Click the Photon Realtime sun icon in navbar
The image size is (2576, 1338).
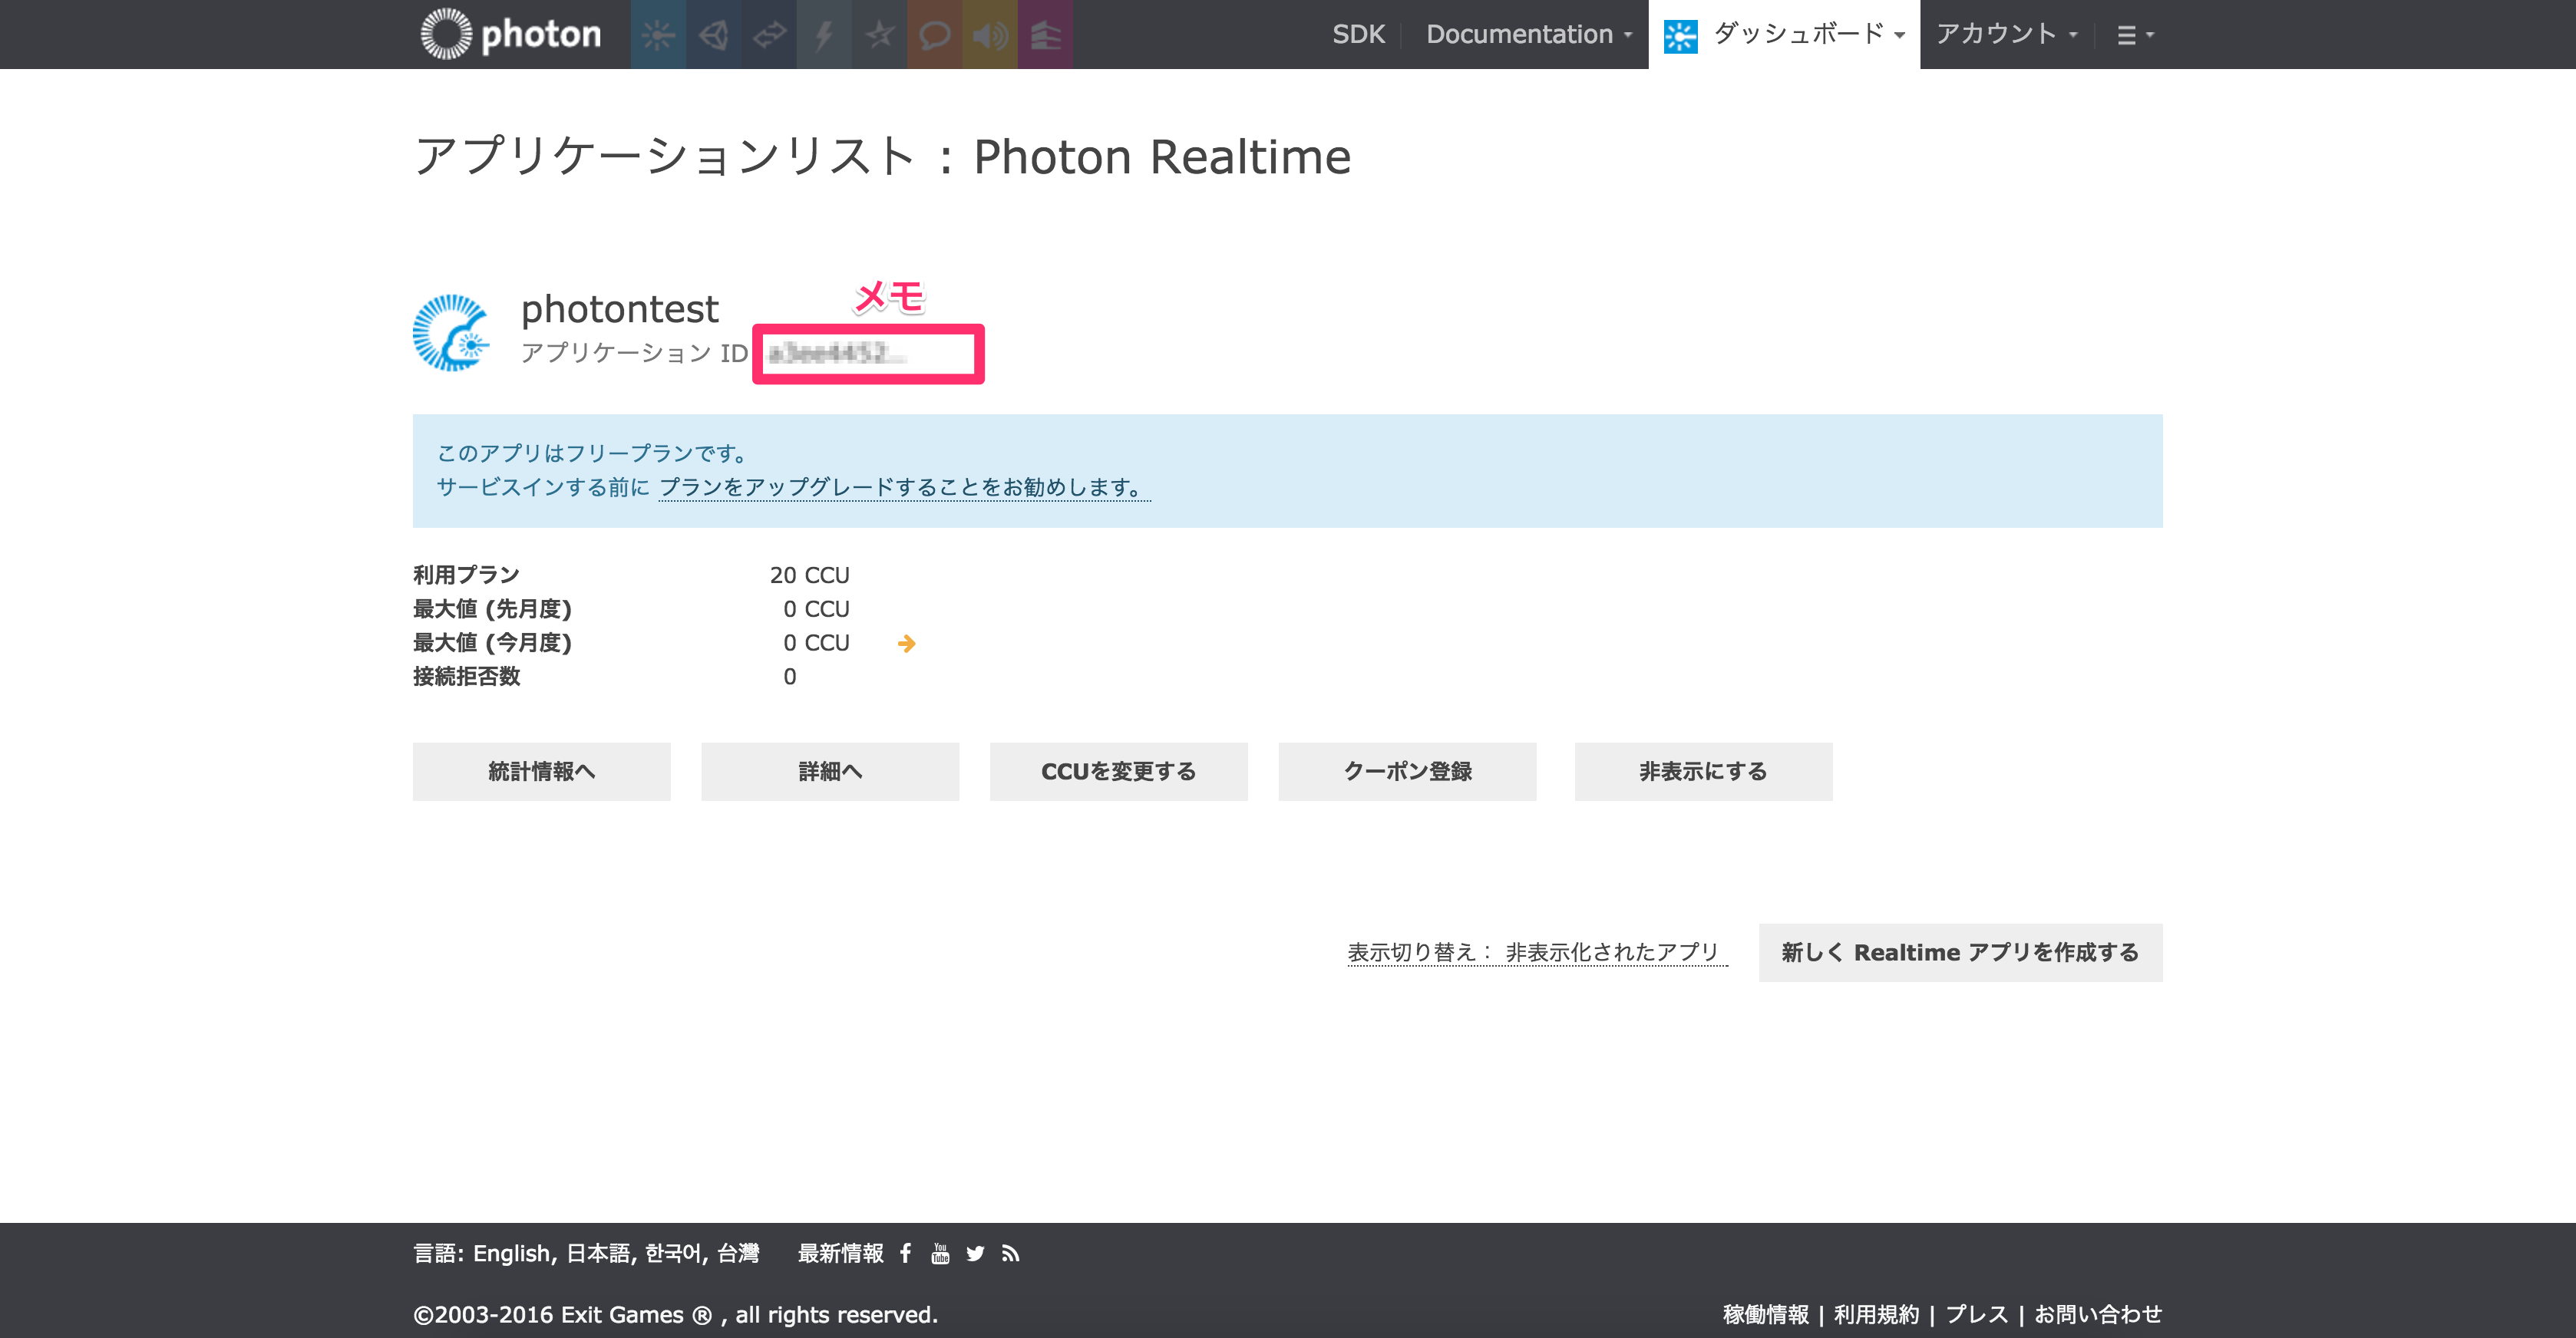coord(658,35)
